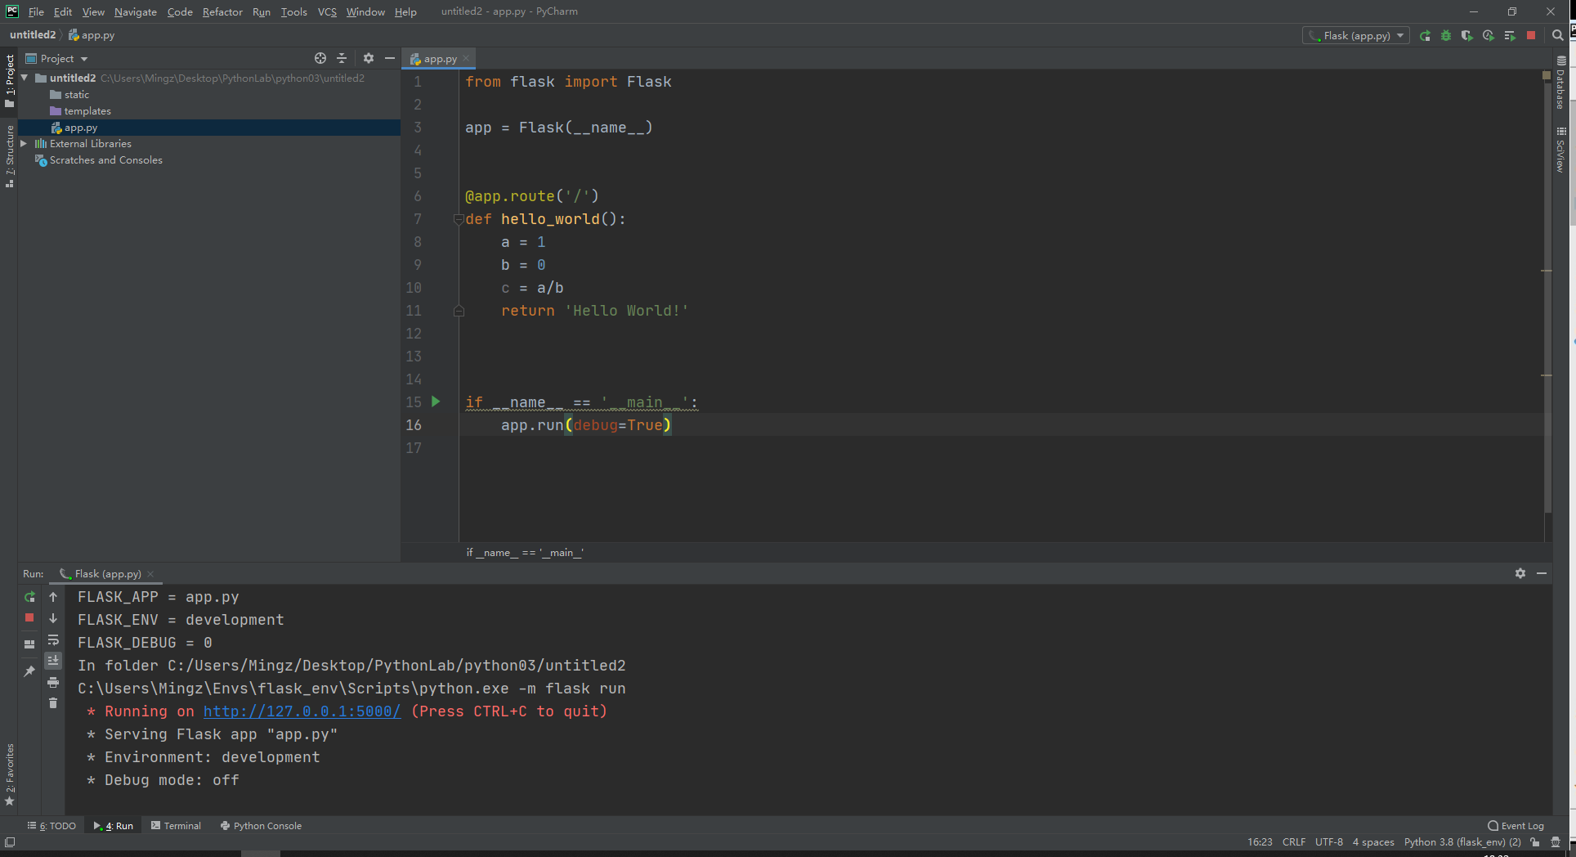Open the 6: TODO tab
Screen dimensions: 1576x857
pyautogui.click(x=51, y=826)
